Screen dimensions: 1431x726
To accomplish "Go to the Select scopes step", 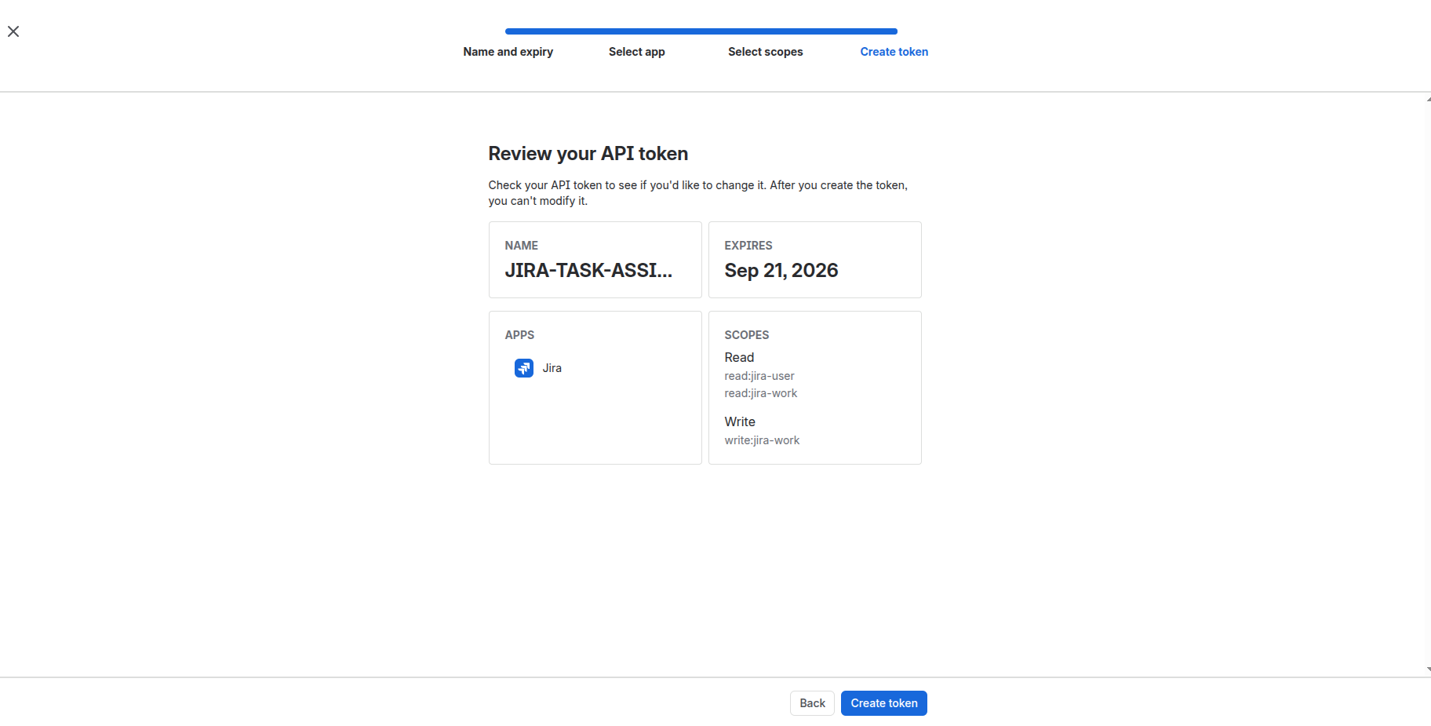I will [765, 52].
